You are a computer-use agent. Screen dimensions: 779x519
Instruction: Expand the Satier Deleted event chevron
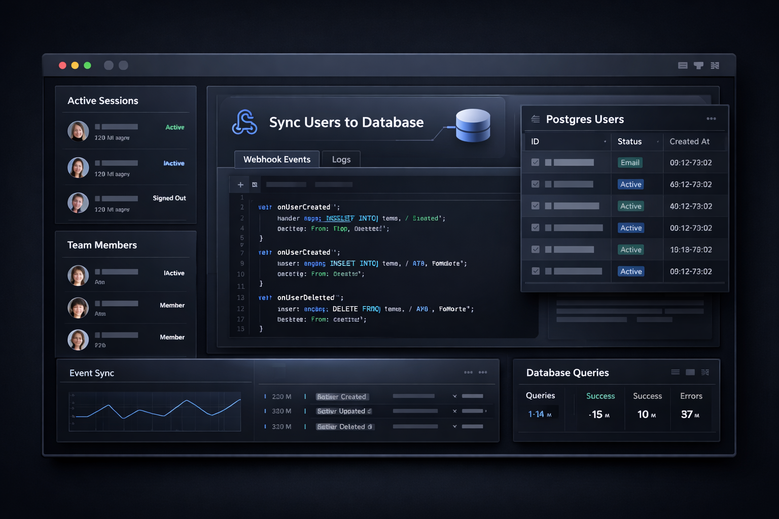(454, 426)
